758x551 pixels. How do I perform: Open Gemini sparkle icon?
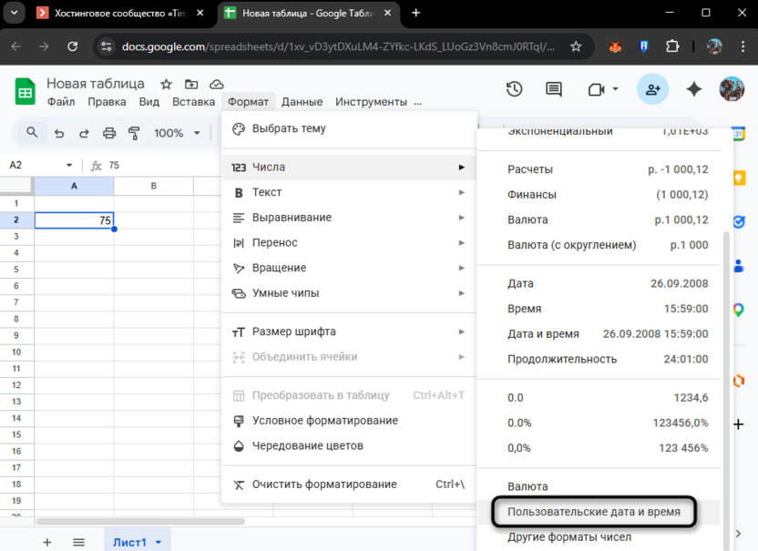(x=694, y=88)
